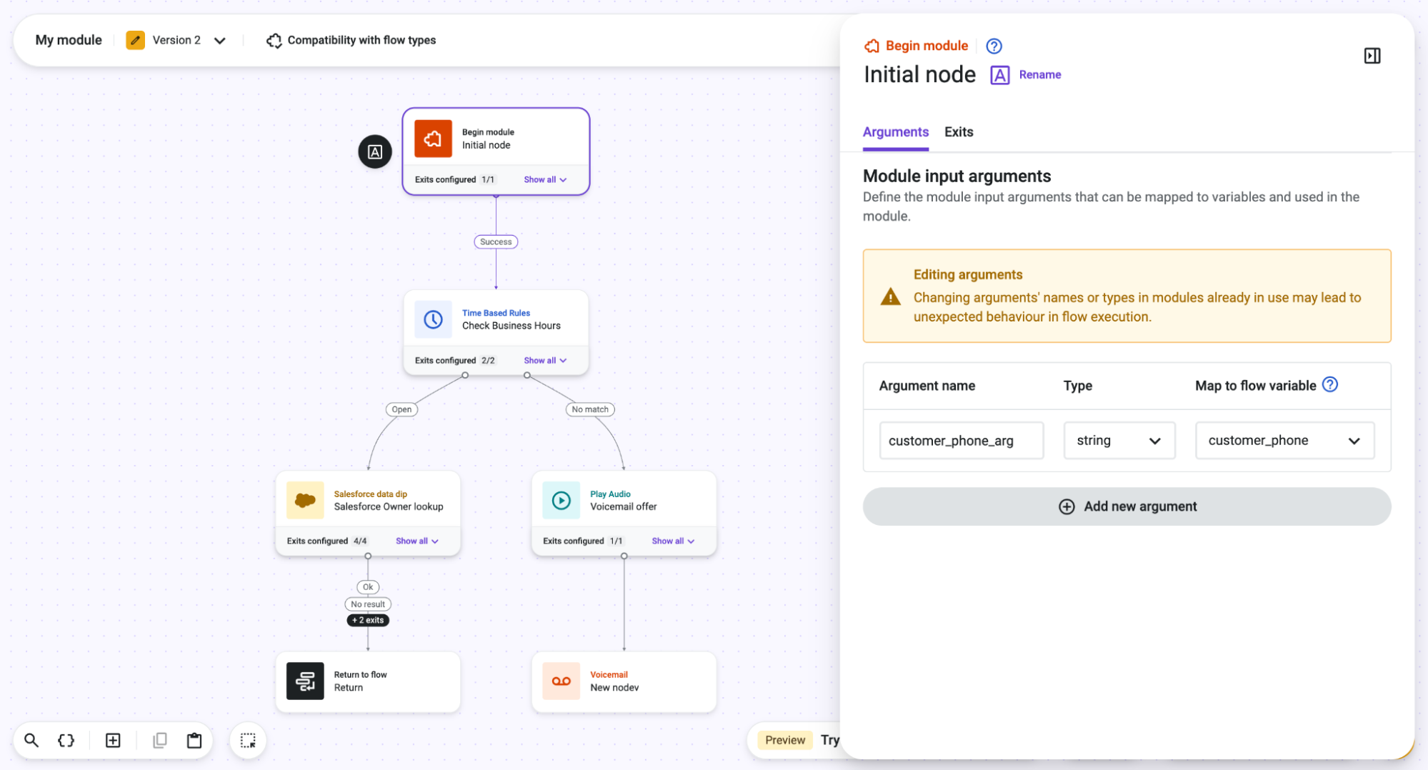Click the No result exit label

tap(368, 604)
